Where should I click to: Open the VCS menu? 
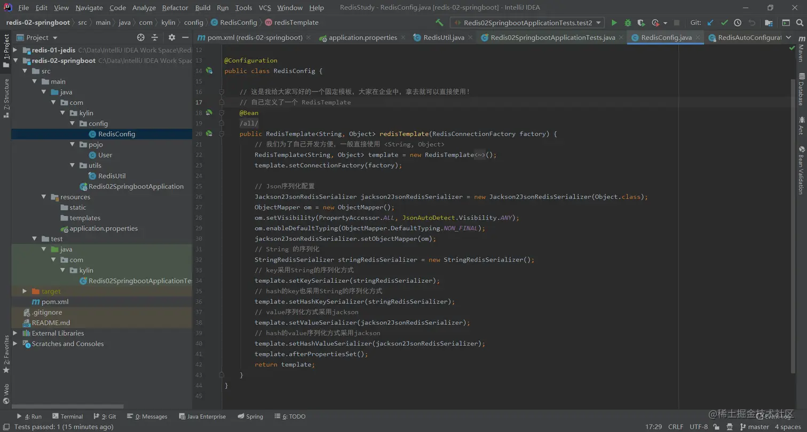tap(265, 8)
